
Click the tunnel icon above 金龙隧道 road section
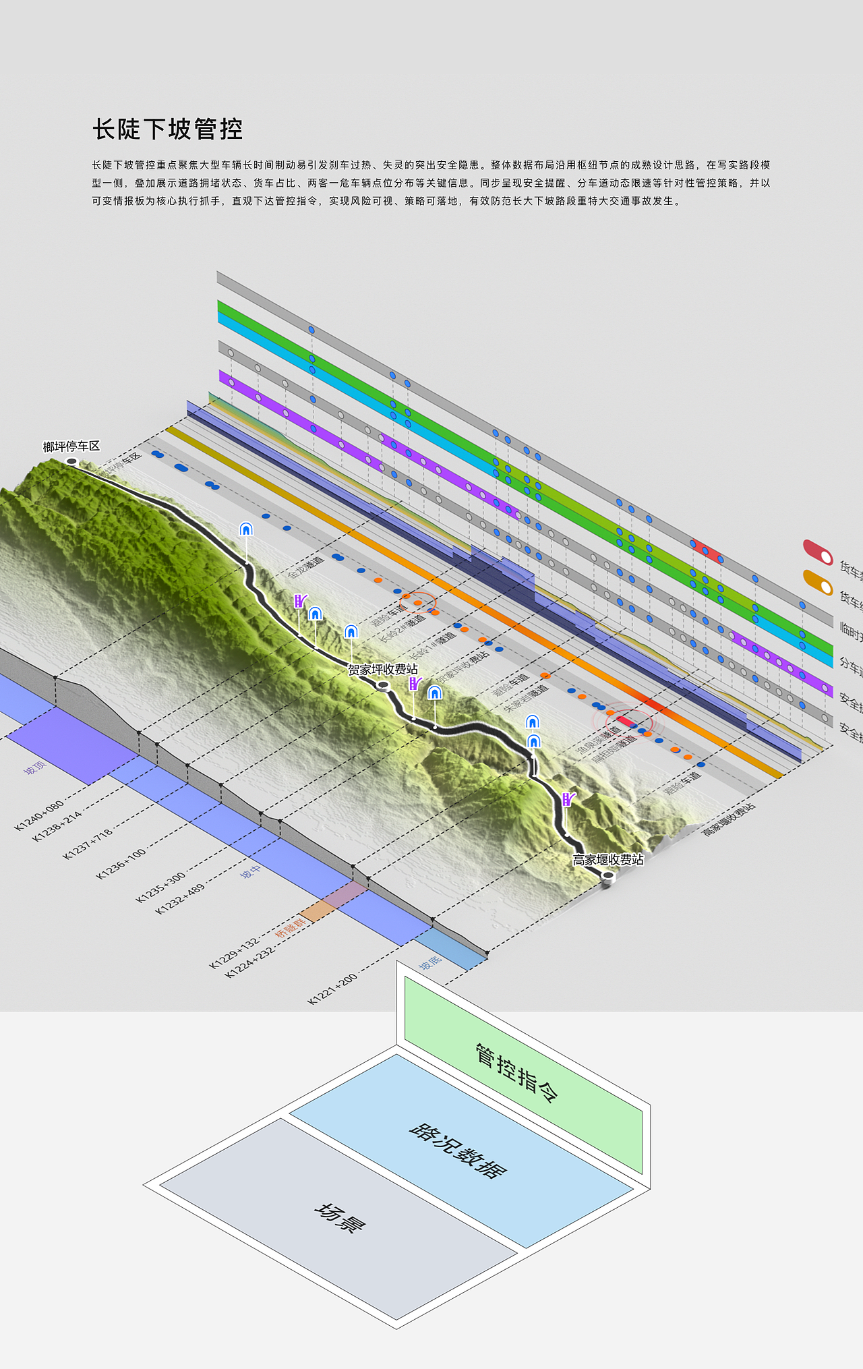point(246,529)
